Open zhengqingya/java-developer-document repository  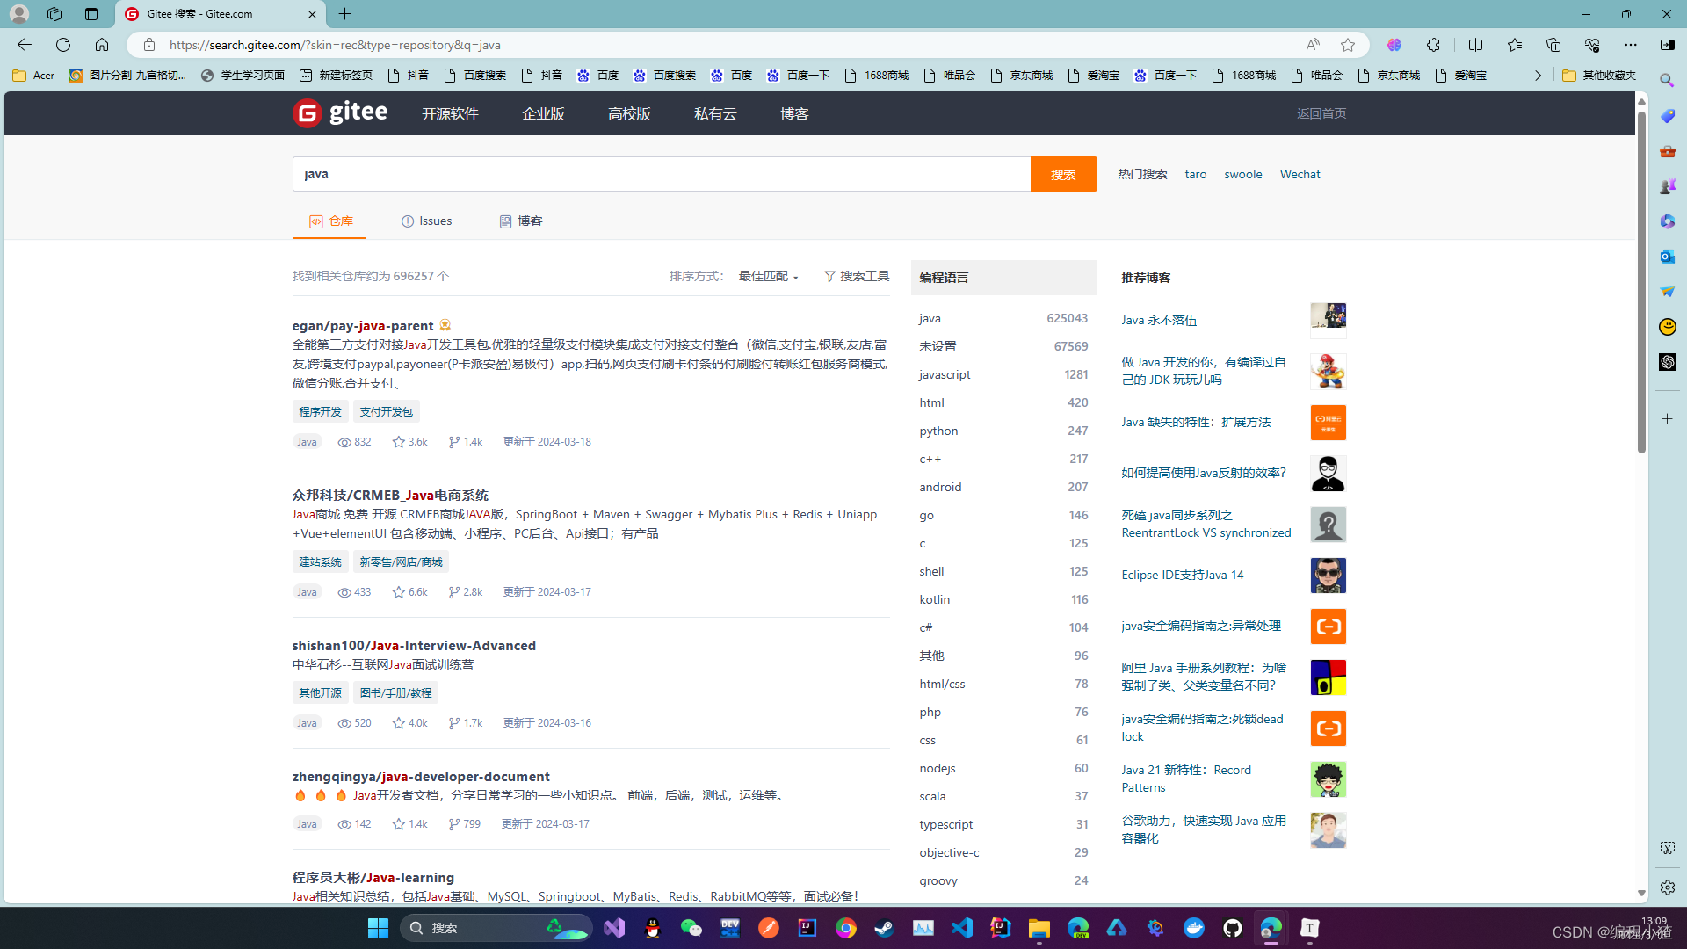pyautogui.click(x=421, y=776)
